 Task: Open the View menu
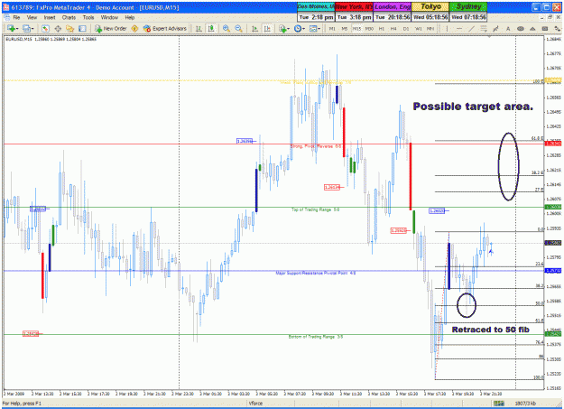[x=32, y=17]
